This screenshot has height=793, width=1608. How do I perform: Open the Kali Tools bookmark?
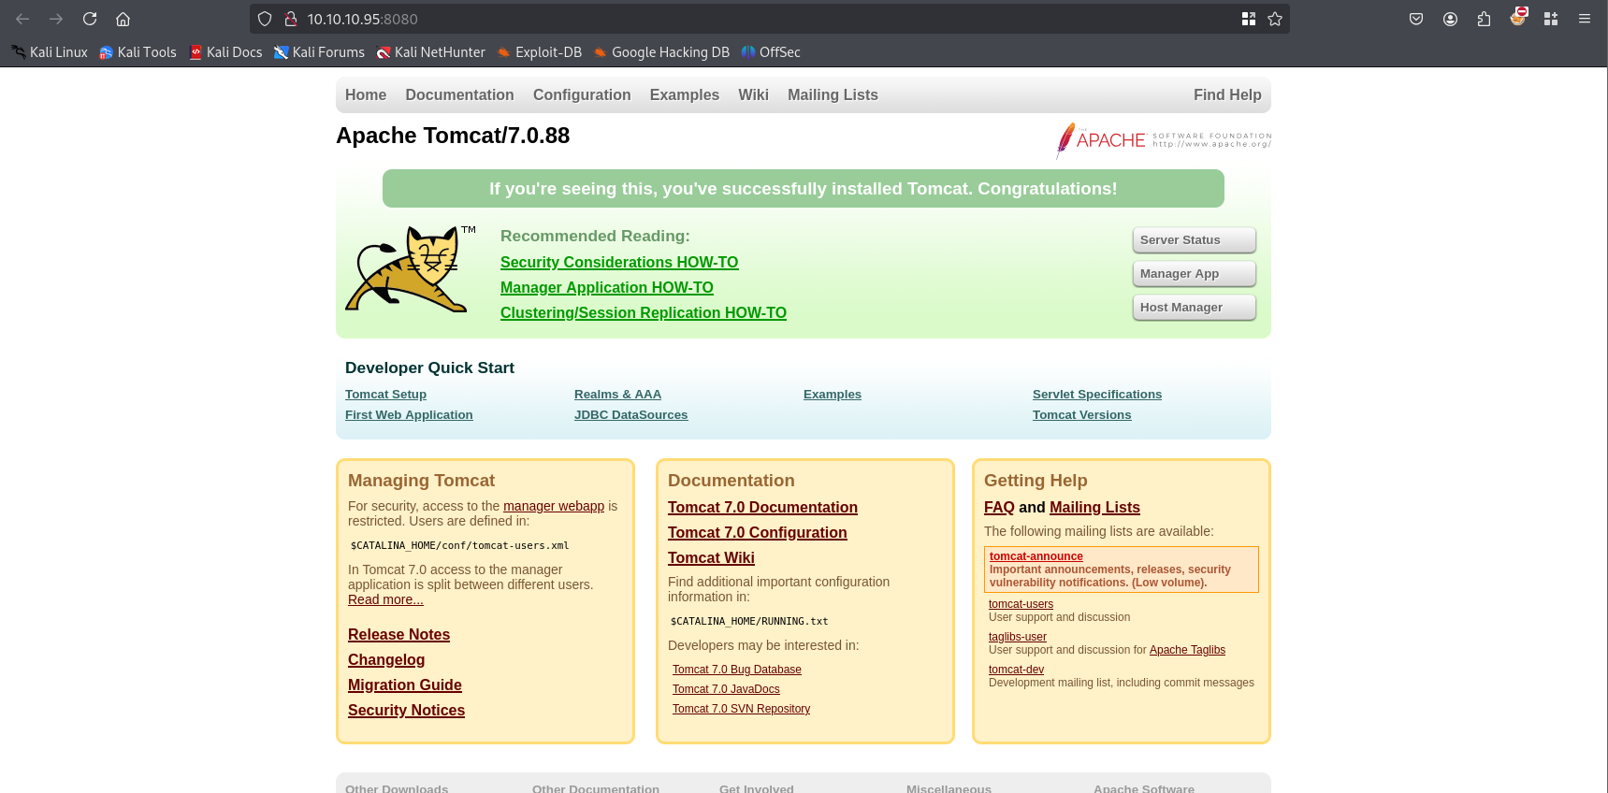click(x=138, y=52)
